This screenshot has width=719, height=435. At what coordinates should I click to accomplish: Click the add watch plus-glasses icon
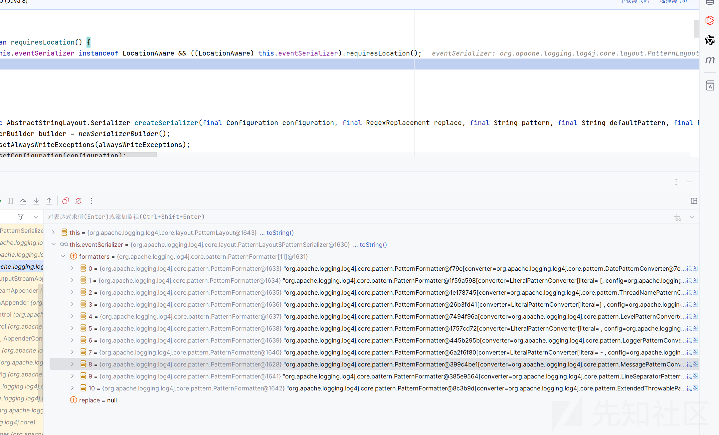(x=677, y=217)
